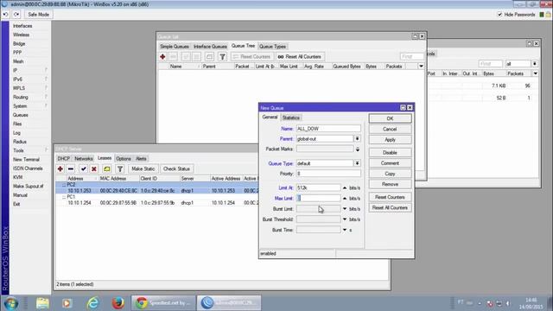The height and width of the screenshot is (311, 553).
Task: Click Apply in New Queue dialog
Action: point(390,140)
